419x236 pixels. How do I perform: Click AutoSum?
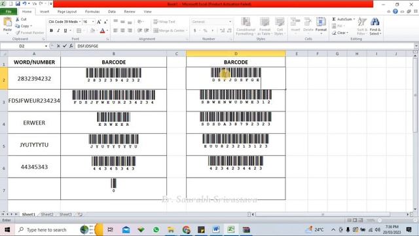click(x=342, y=19)
